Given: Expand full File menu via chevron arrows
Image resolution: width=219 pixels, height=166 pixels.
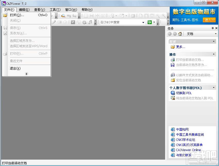Looking at the screenshot, I should [x=26, y=74].
